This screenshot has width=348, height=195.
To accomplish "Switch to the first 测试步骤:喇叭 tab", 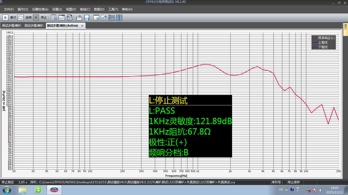I will [11, 26].
